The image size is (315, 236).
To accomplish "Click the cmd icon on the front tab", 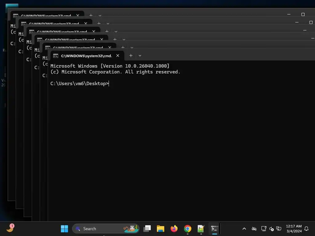I will coord(56,56).
